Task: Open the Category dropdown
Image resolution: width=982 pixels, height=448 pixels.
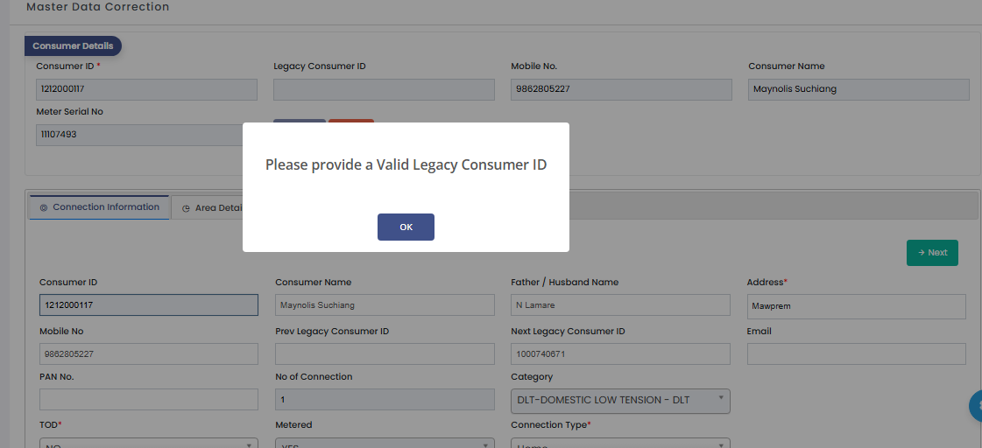Action: click(x=620, y=401)
